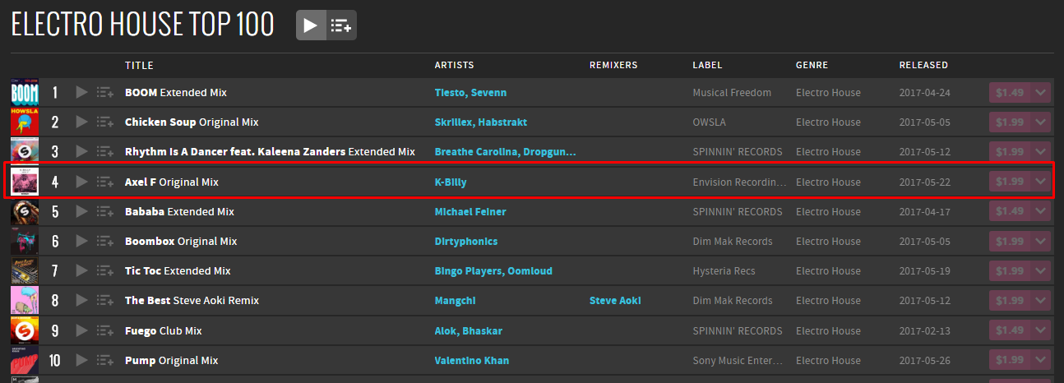Viewport: 1064px width, 383px height.
Task: Add Chicken Soup to the queue
Action: point(104,122)
